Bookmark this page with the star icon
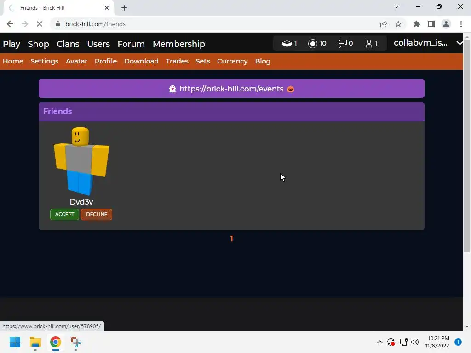Screen dimensions: 471x353 coord(398,24)
